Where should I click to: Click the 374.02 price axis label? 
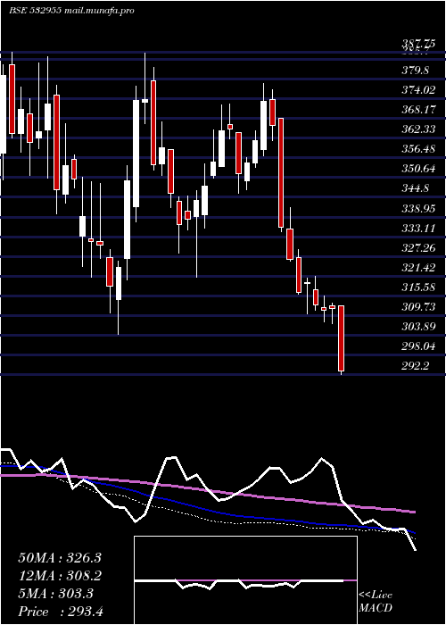418,90
